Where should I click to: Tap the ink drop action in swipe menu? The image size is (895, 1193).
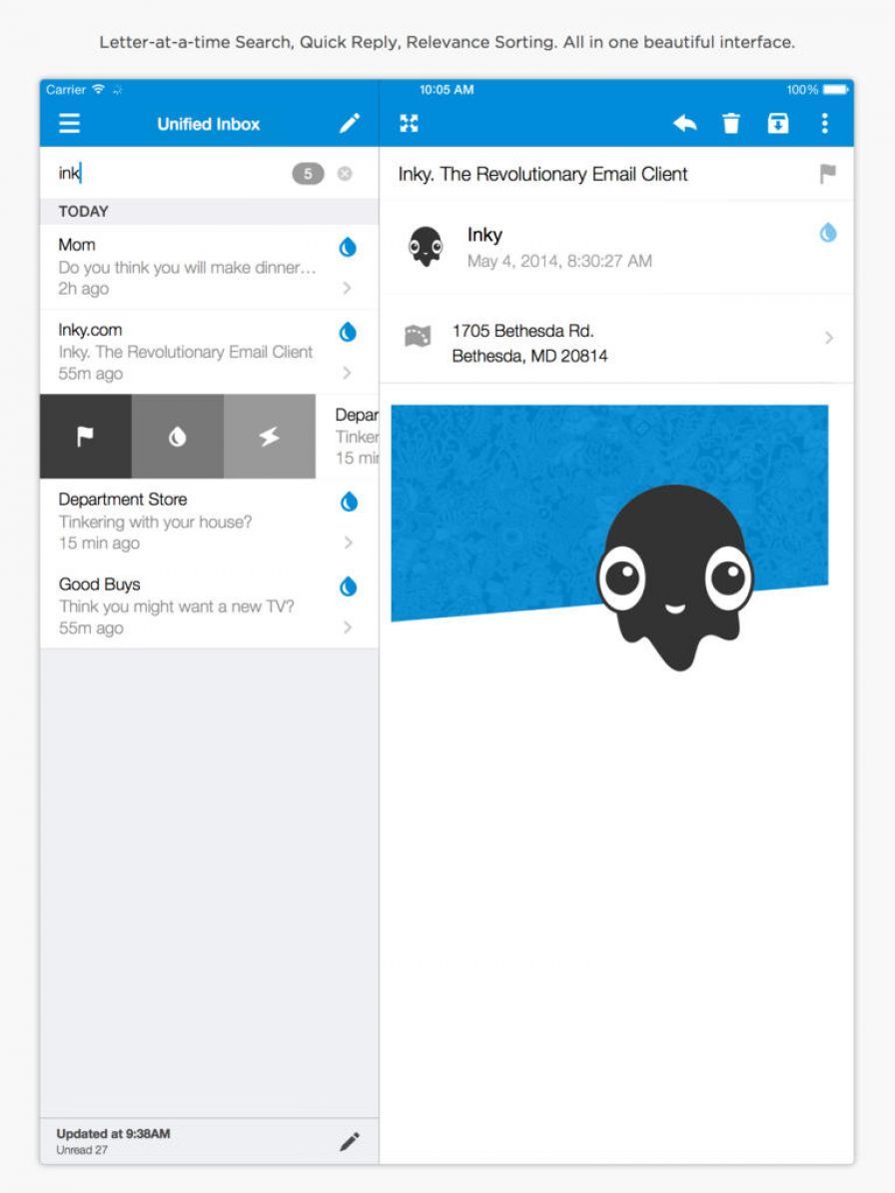(177, 437)
